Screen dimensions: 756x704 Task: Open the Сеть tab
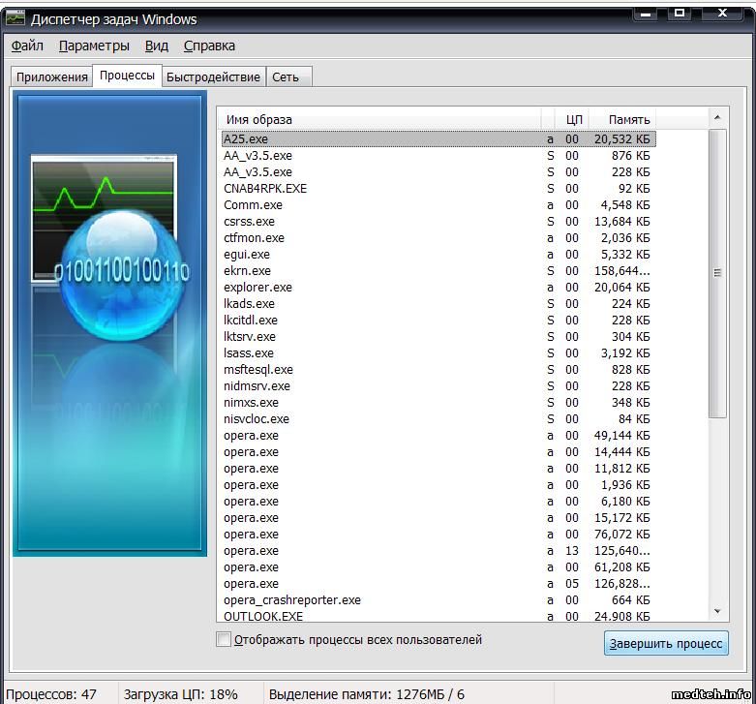click(x=286, y=77)
